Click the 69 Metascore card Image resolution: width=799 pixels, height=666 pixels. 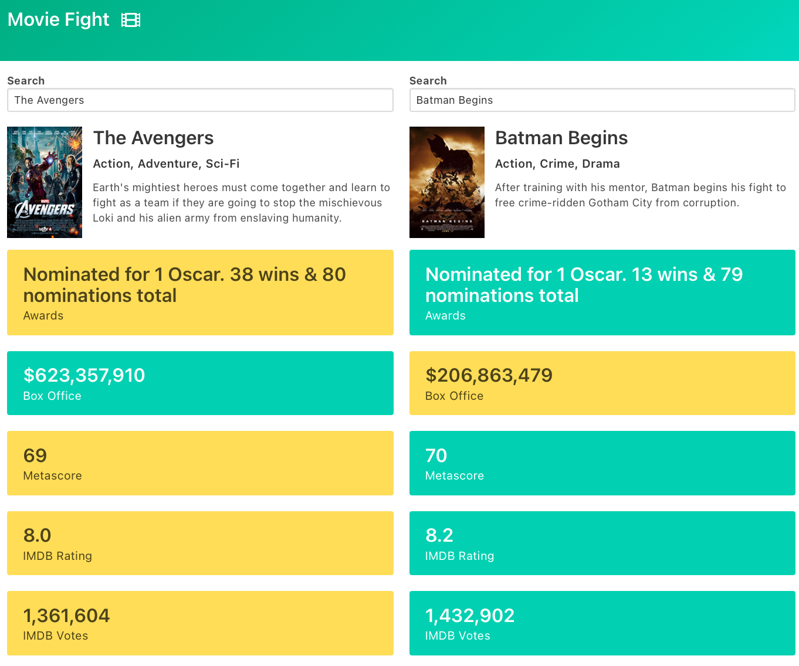(x=200, y=463)
